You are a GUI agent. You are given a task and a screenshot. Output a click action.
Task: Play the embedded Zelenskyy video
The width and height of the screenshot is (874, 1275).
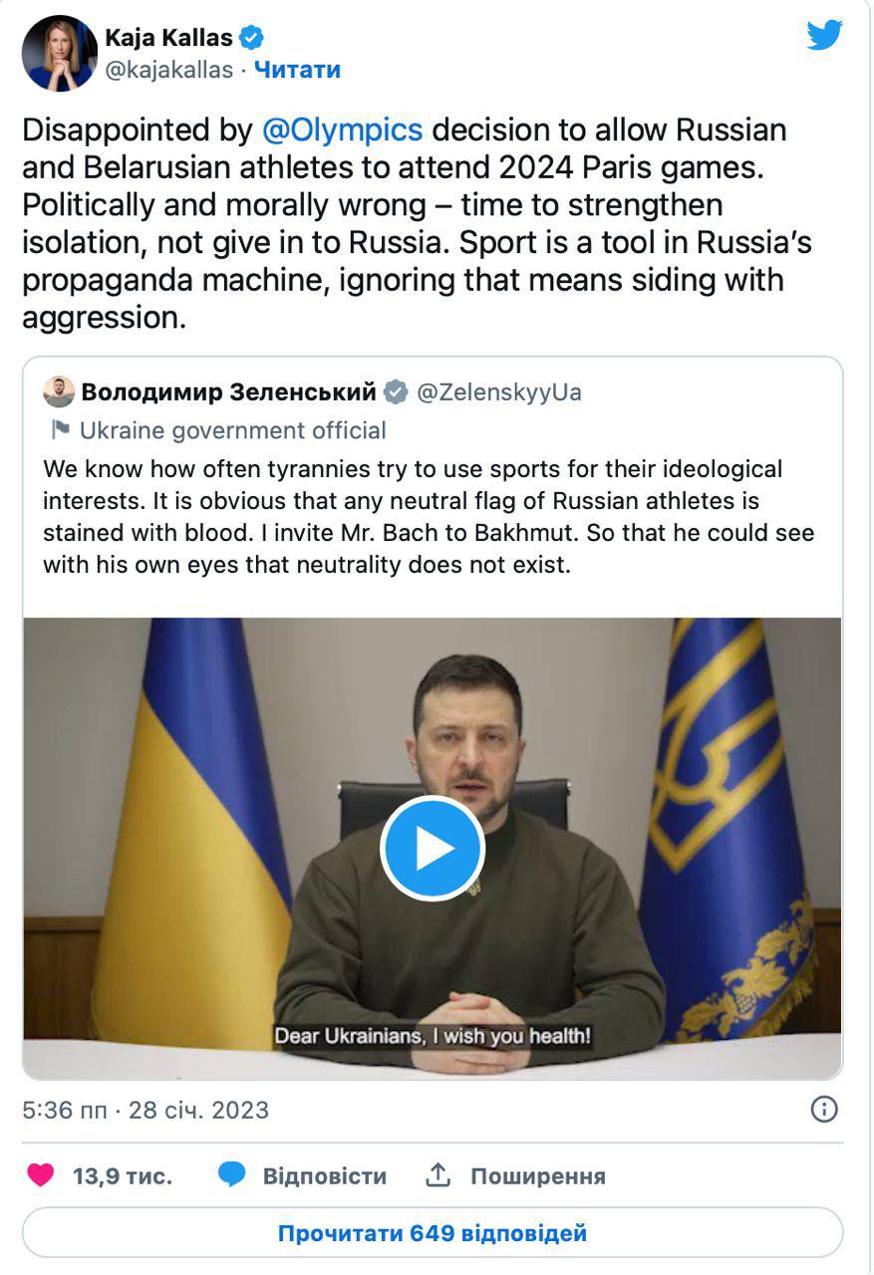pos(432,849)
